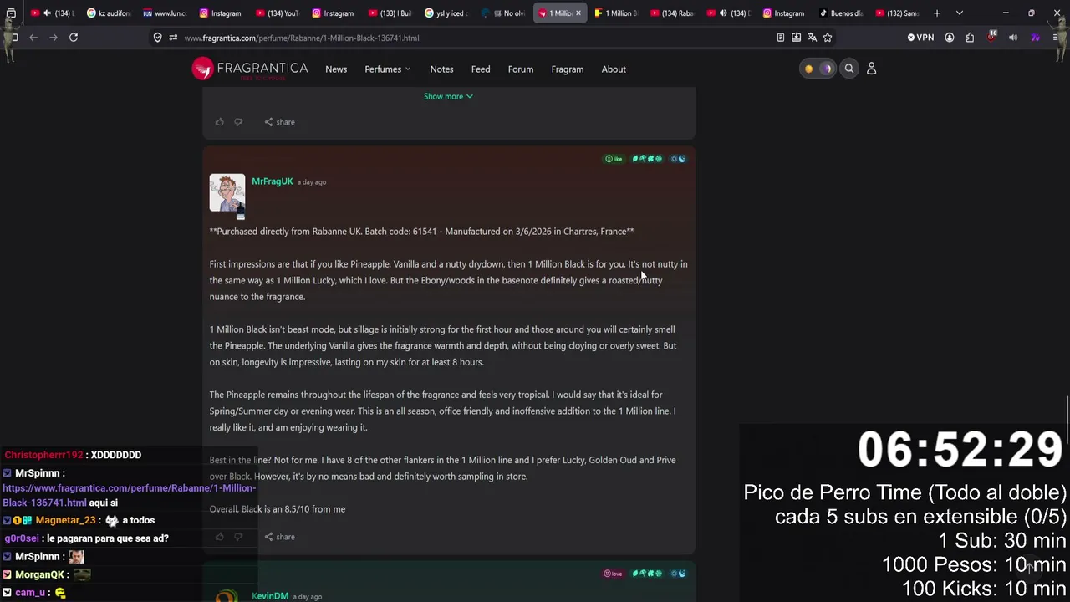Image resolution: width=1070 pixels, height=602 pixels.
Task: Open the site search magnifier
Action: 849,69
